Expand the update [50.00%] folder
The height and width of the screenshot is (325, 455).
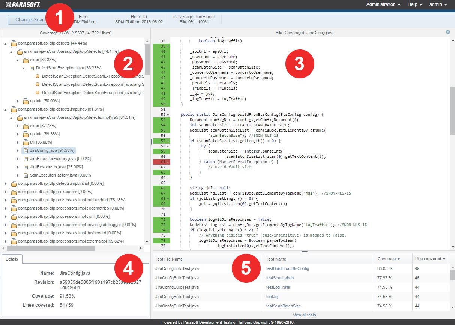(18, 101)
